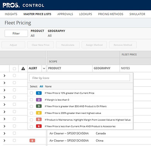
Task: Click the green alert badge number 3
Action: coord(39,106)
